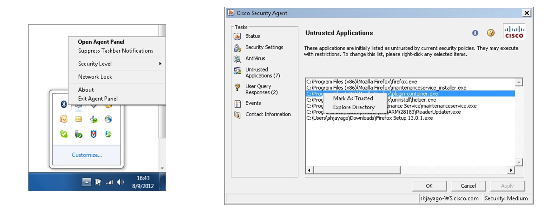Click the Bluetooth tray icon
The height and width of the screenshot is (212, 547).
point(64,104)
